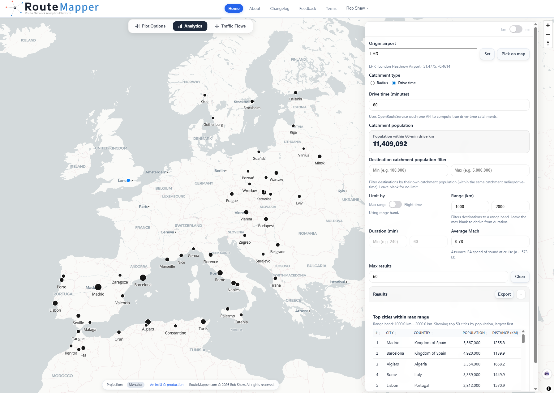Open the Terms page
This screenshot has height=393, width=554.
click(331, 8)
